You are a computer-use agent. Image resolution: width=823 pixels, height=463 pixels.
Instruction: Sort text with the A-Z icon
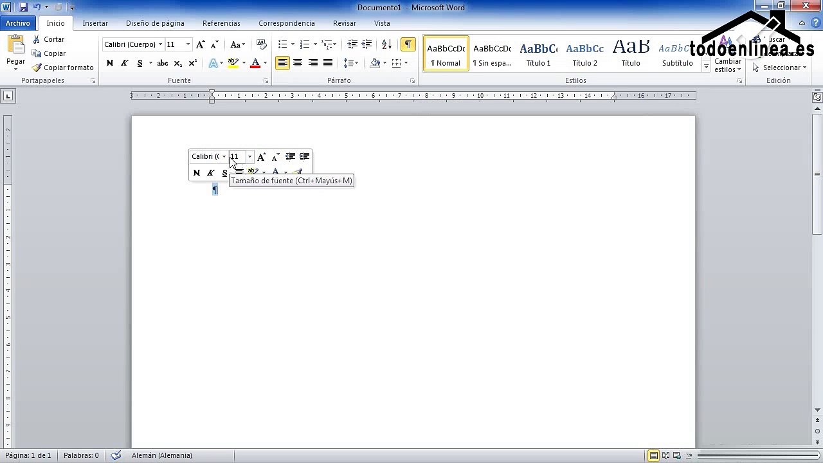click(x=386, y=44)
